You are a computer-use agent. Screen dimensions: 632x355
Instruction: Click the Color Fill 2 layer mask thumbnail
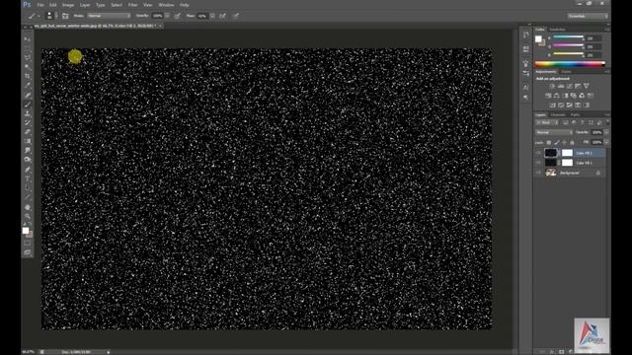click(x=567, y=153)
